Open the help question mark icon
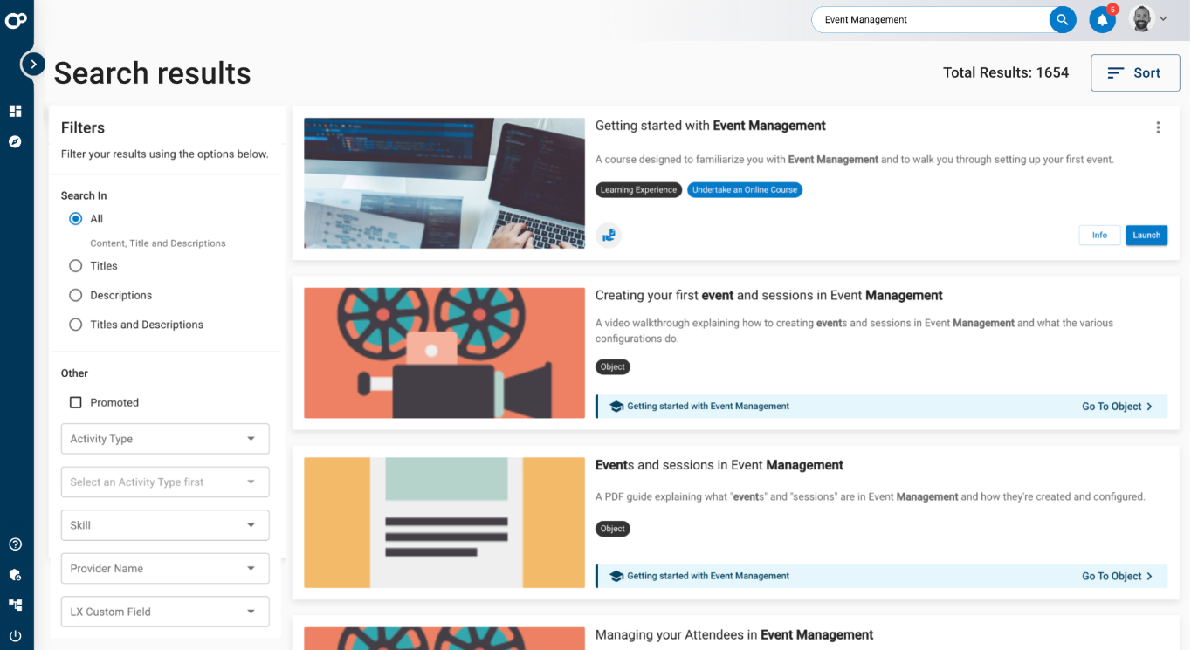Screen dimensions: 1191x650 [x=15, y=544]
